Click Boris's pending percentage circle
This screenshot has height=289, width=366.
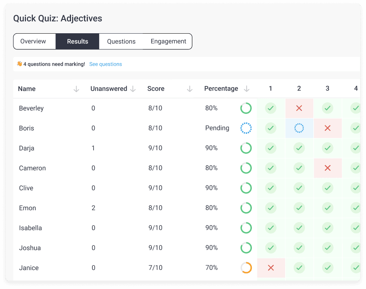246,128
